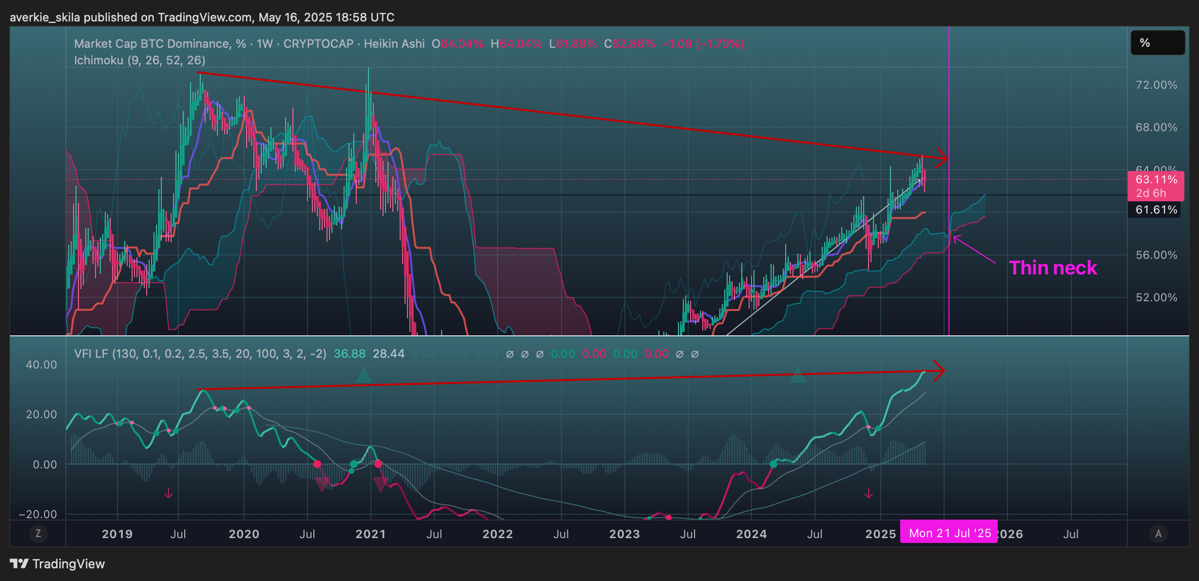The height and width of the screenshot is (581, 1199).
Task: Click the large green VFI zero-cross dot in 2024
Action: click(x=774, y=464)
